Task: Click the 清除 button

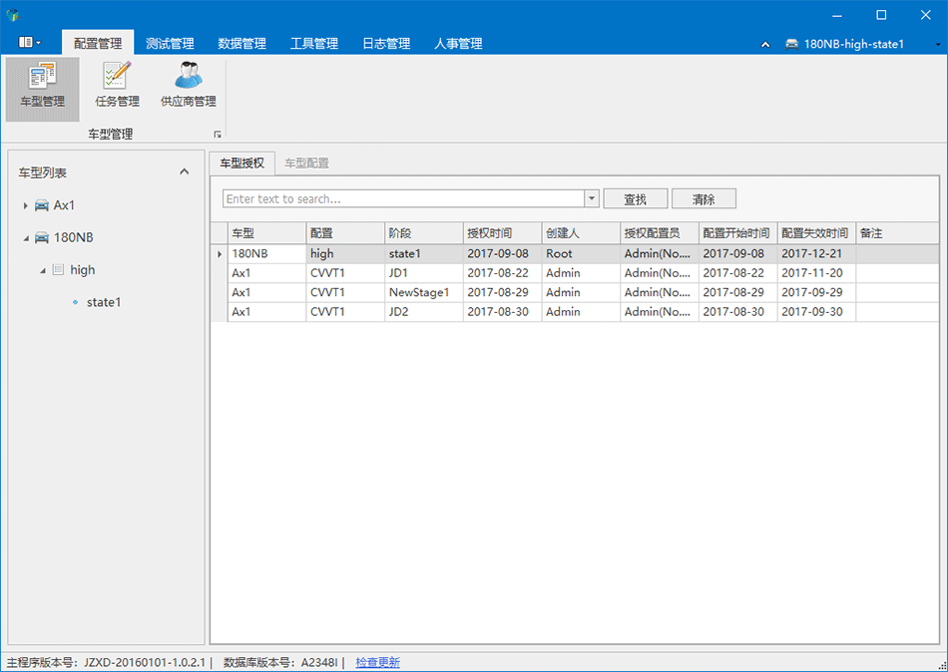Action: [704, 198]
